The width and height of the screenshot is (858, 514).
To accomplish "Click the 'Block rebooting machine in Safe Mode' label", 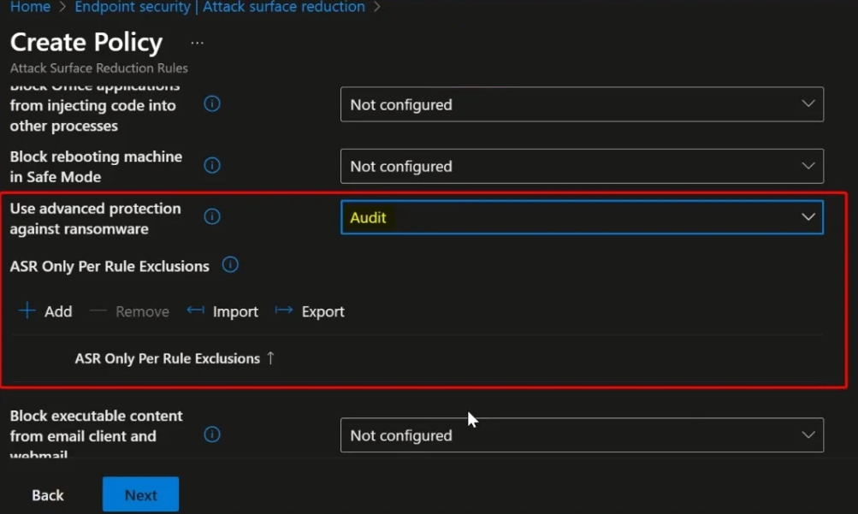I will click(x=96, y=167).
